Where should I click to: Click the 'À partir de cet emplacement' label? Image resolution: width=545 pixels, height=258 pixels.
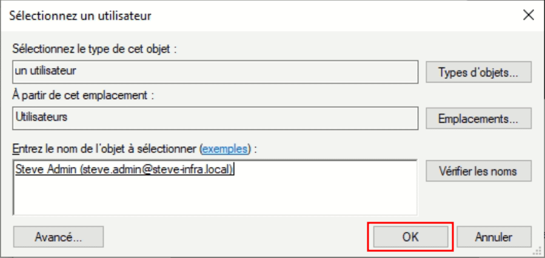pos(81,95)
